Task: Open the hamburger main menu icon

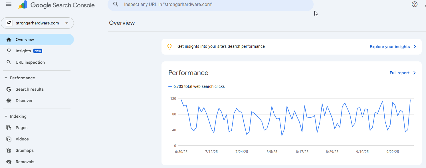Action: coord(9,5)
